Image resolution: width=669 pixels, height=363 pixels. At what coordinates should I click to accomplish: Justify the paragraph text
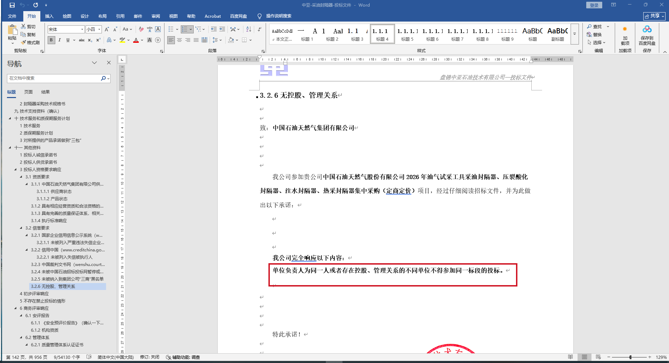click(196, 40)
